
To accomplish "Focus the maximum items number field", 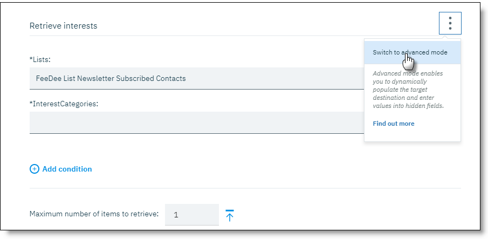I will (x=191, y=215).
